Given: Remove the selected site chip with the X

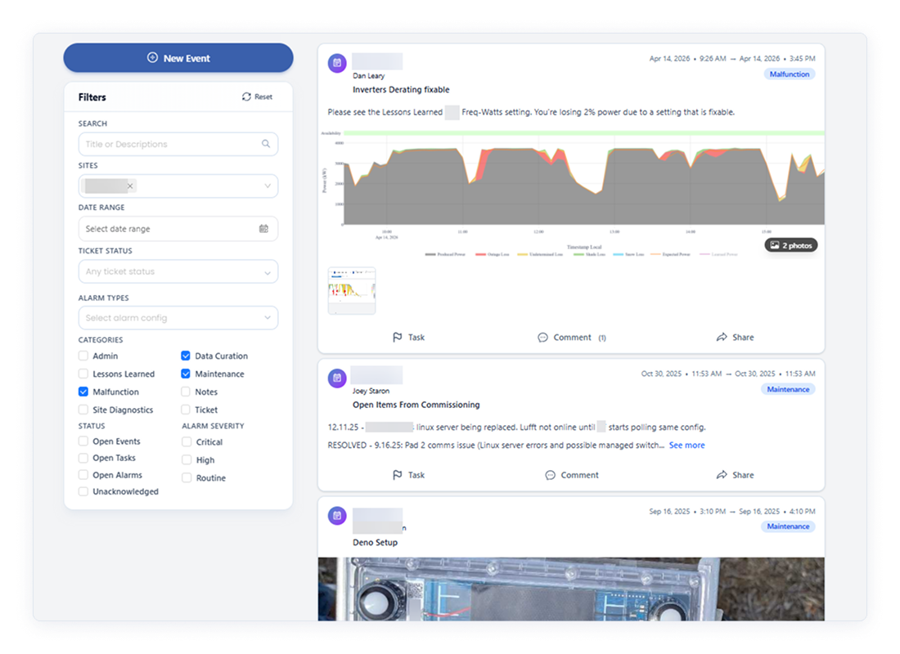Looking at the screenshot, I should click(x=130, y=186).
